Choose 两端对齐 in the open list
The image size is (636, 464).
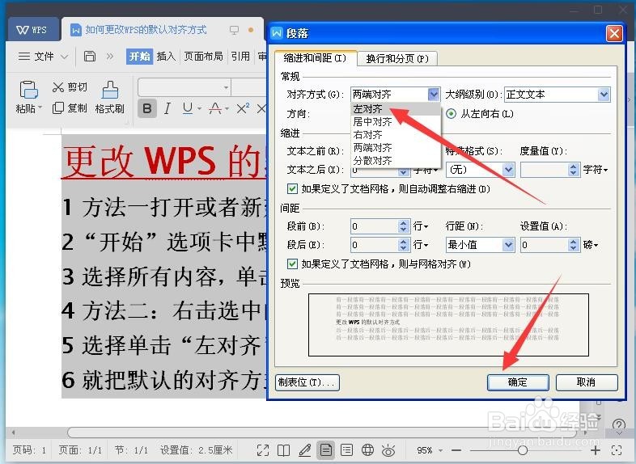click(x=396, y=147)
